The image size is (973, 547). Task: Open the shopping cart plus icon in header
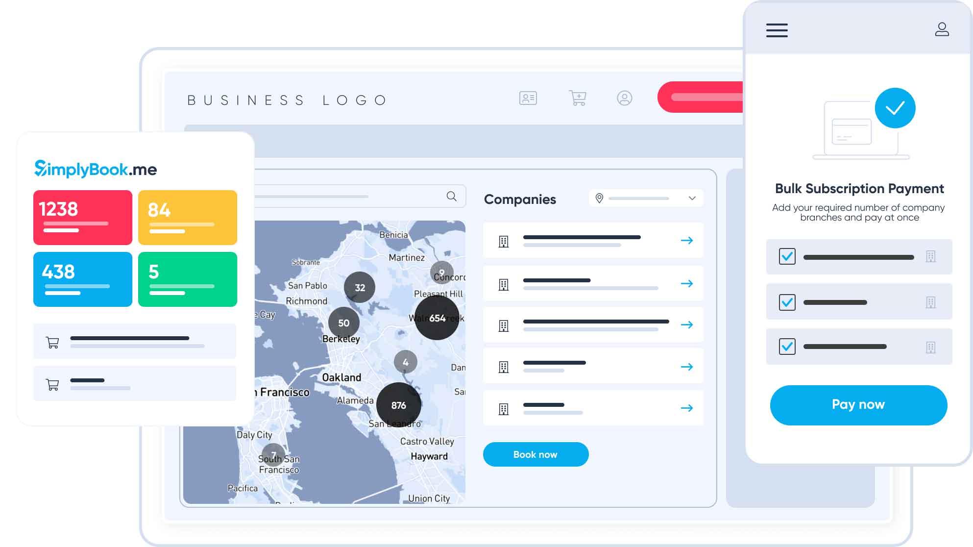click(577, 98)
